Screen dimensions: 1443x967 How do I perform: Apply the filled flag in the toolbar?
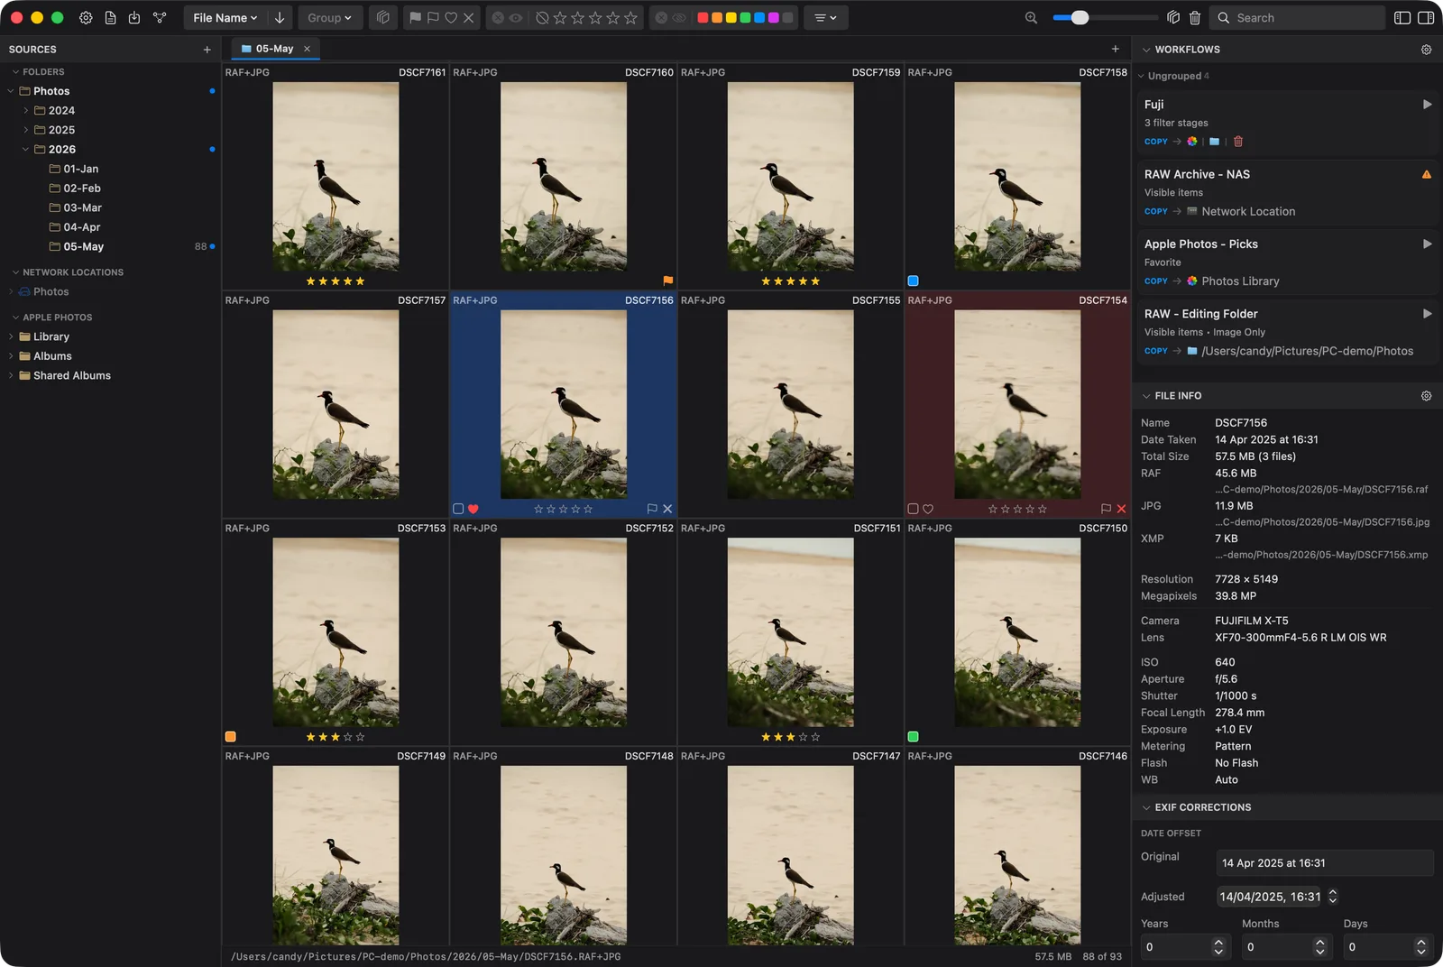[415, 18]
